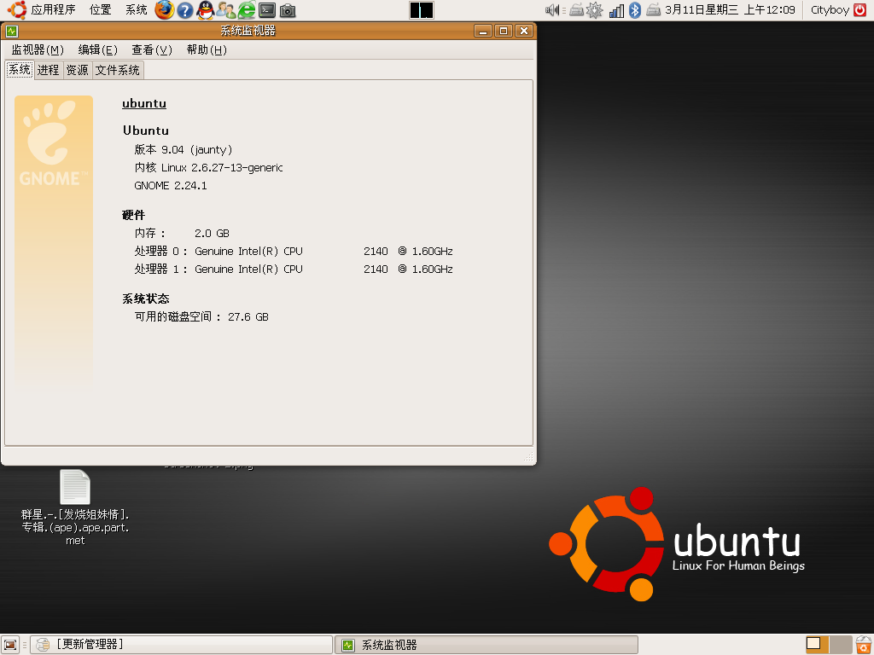Screen dimensions: 874x655
Task: Launch the camera screenshot tool
Action: click(x=288, y=10)
